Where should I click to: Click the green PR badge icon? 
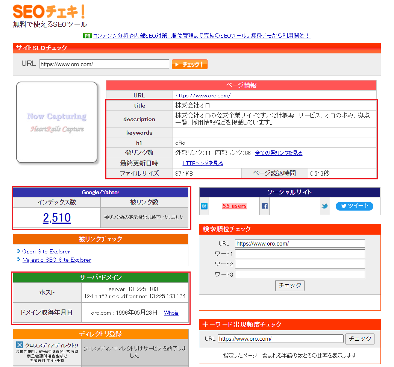coord(88,36)
